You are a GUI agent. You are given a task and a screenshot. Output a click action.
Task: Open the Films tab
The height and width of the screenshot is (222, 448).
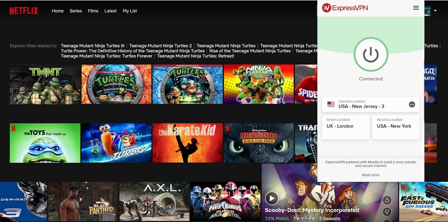point(93,11)
